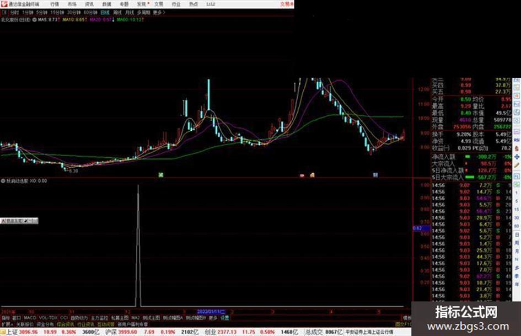Open the 互动问答 tab
Viewport: 521px width, 336px height.
click(106, 324)
